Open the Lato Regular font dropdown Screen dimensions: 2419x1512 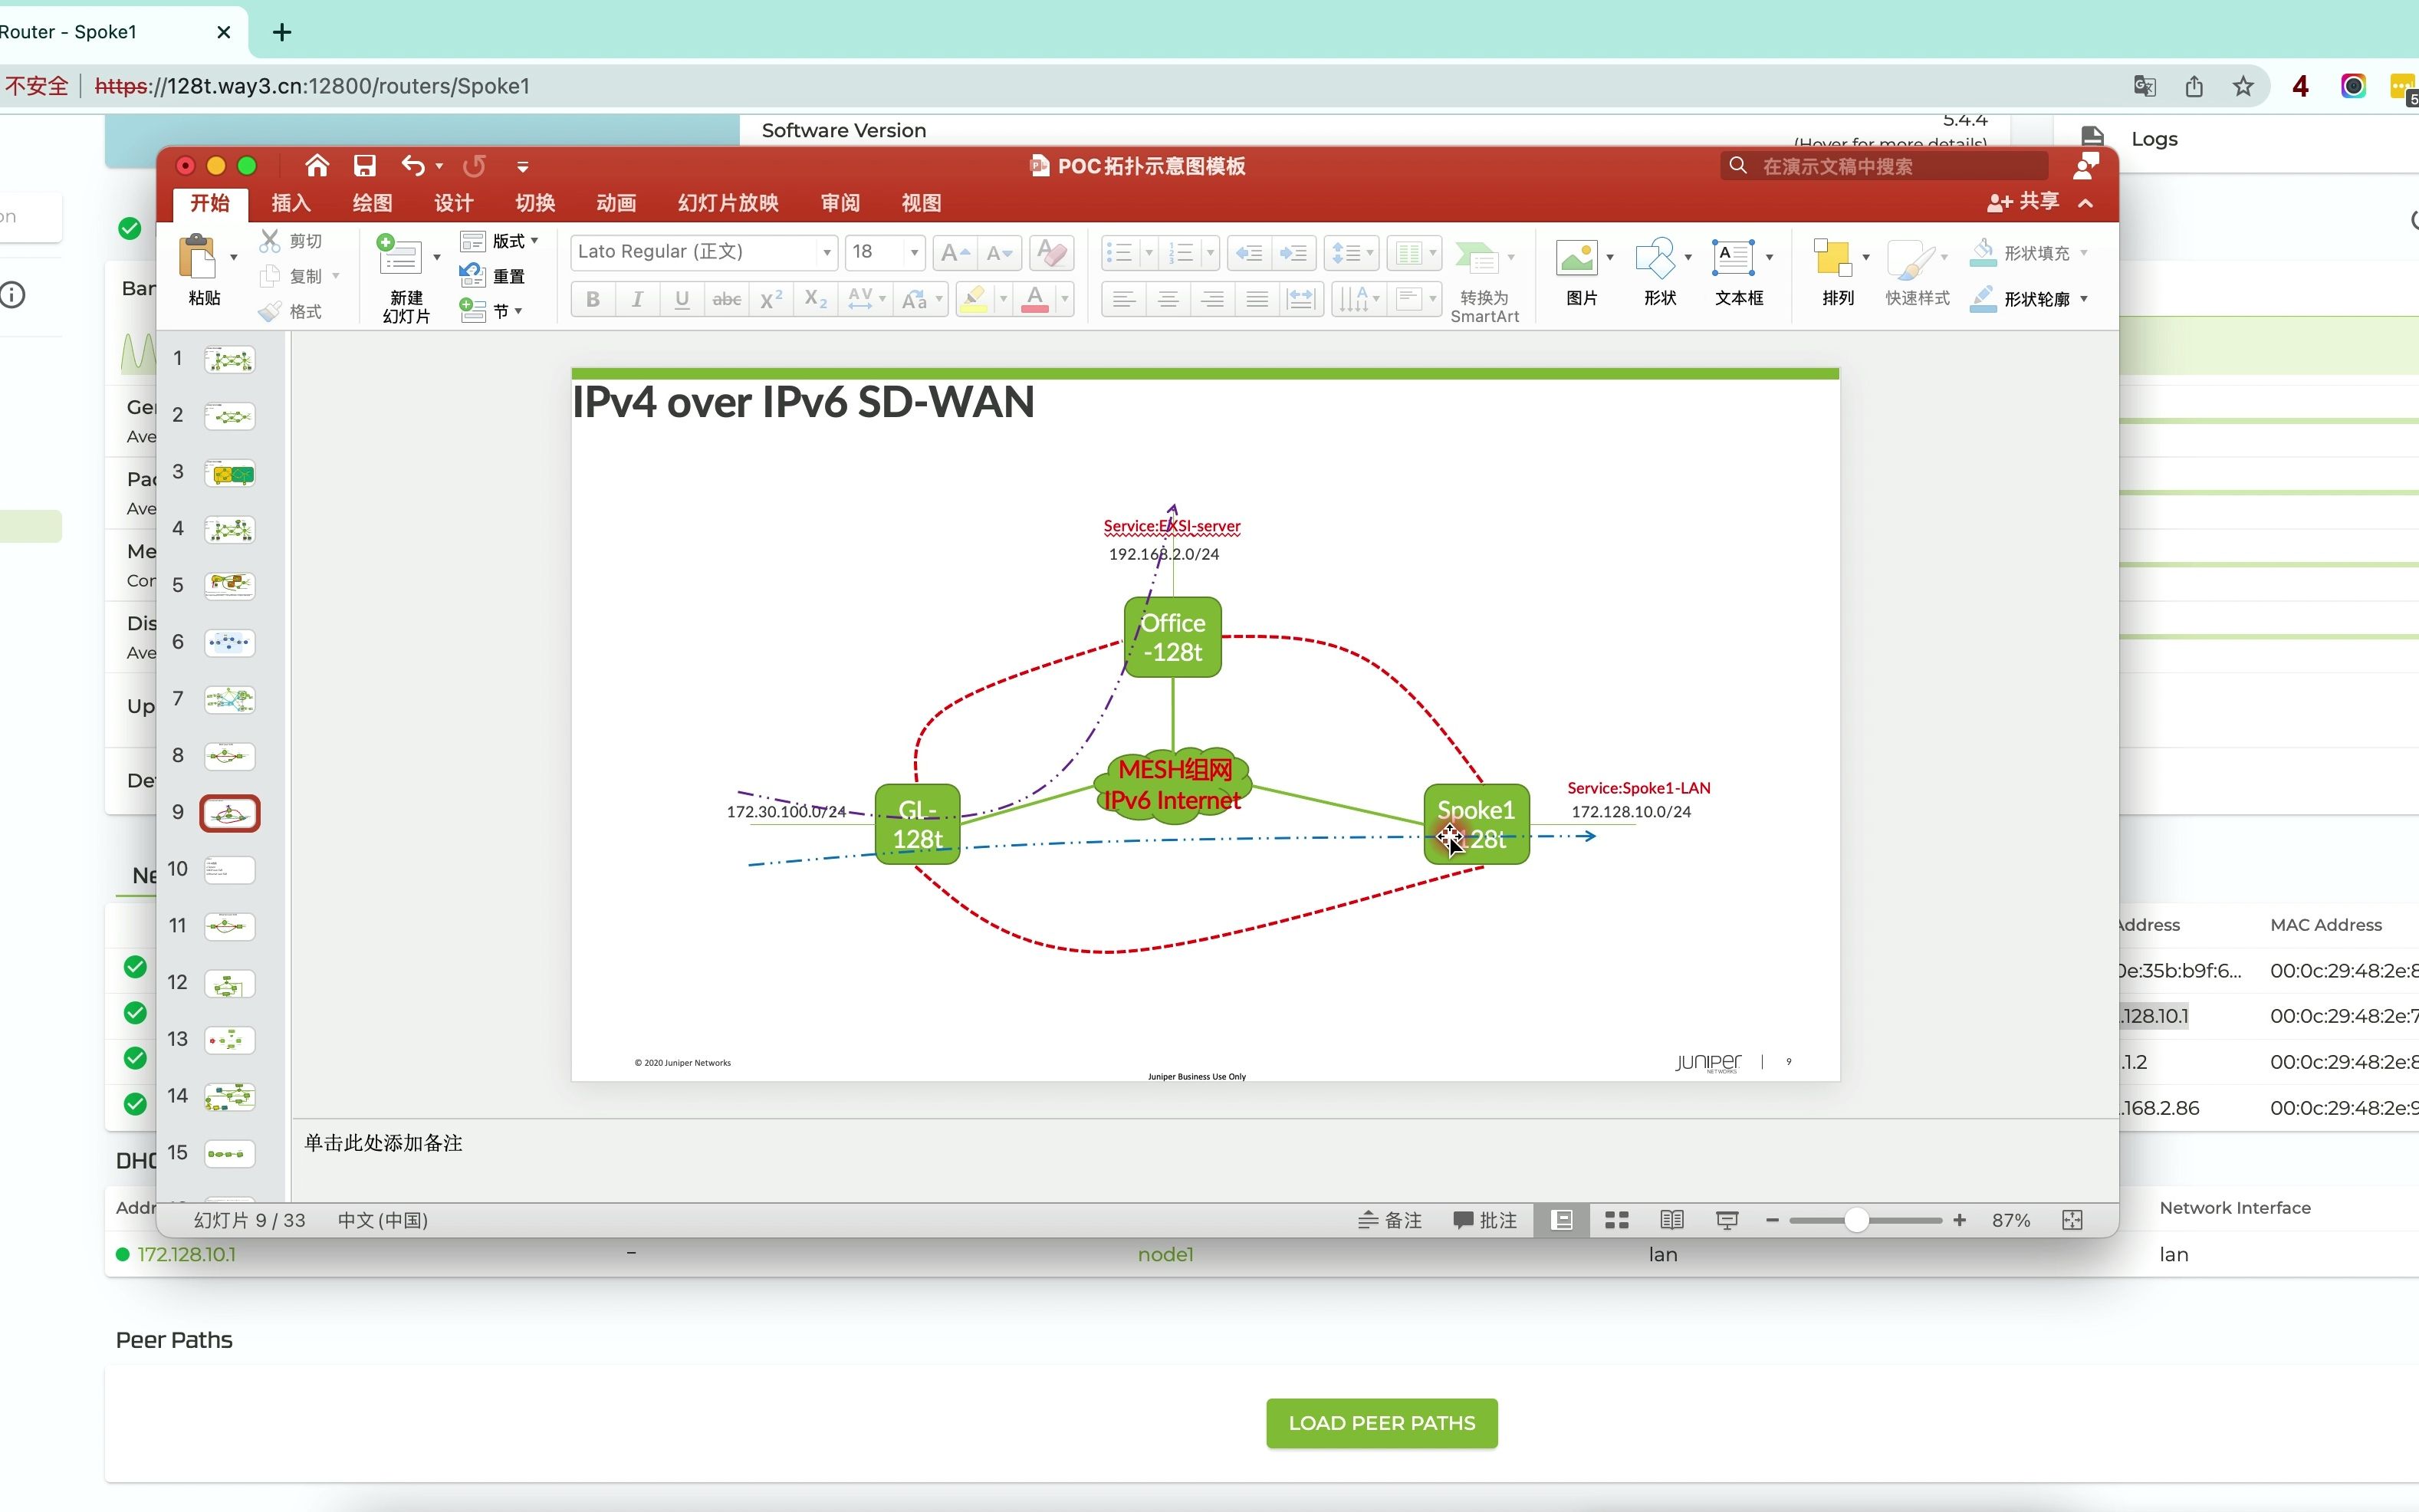825,252
